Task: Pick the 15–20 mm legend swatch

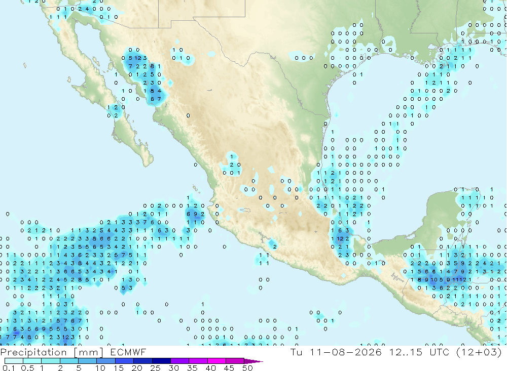Action: [125, 361]
